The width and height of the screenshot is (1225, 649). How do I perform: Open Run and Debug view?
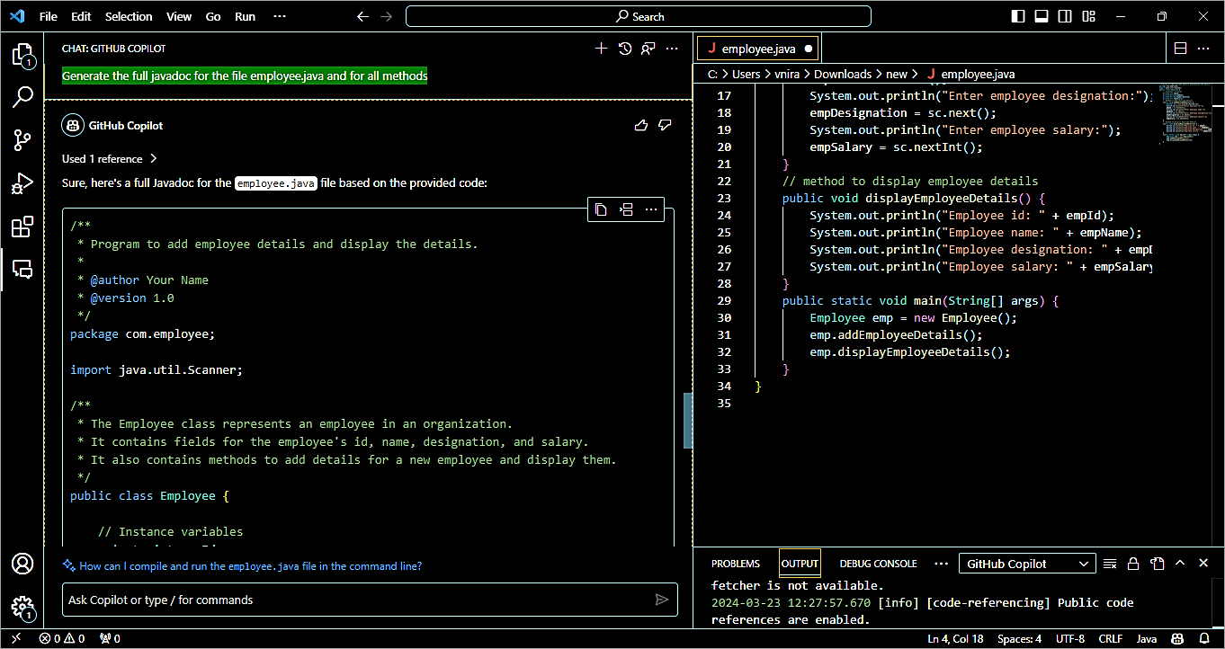point(22,183)
